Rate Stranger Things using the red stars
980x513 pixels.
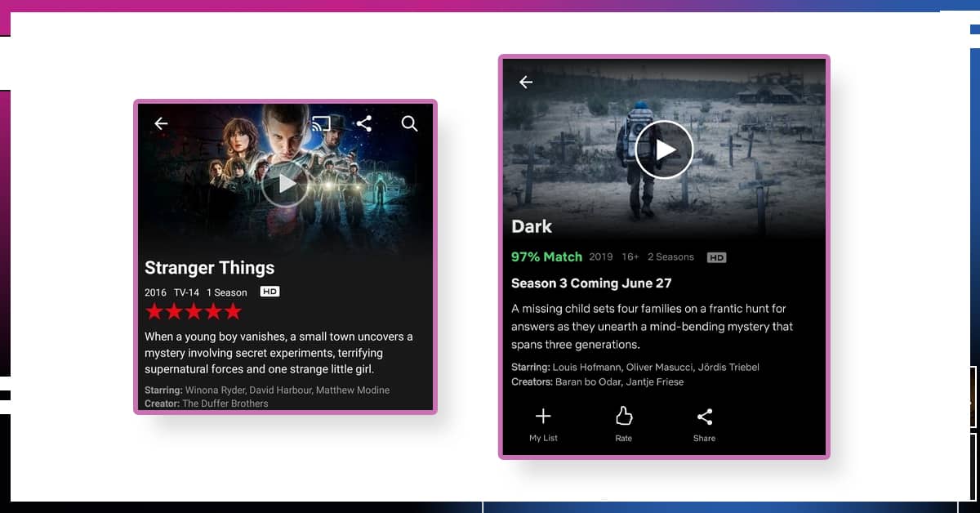pyautogui.click(x=194, y=311)
